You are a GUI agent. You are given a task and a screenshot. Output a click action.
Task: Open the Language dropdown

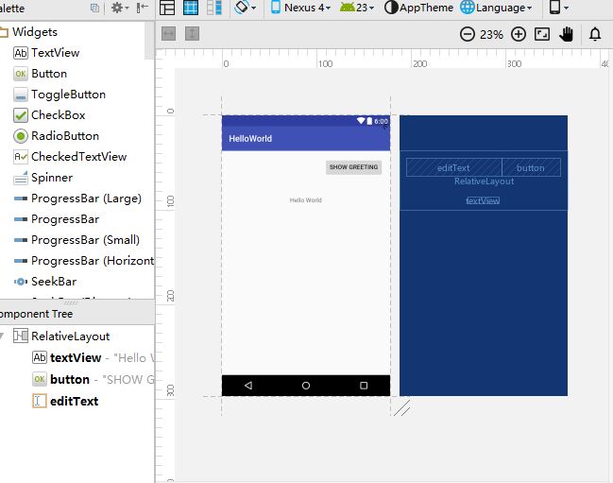point(496,8)
